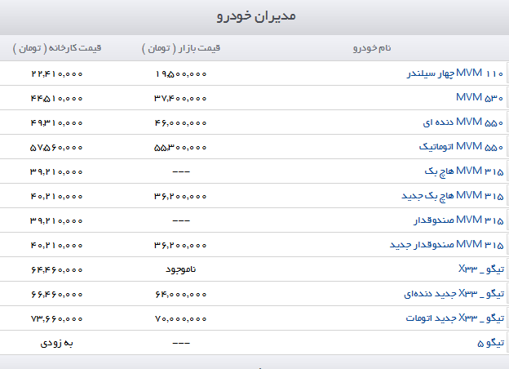Open the MVM 550 اتوماتیک link
509x369 pixels.
click(461, 147)
